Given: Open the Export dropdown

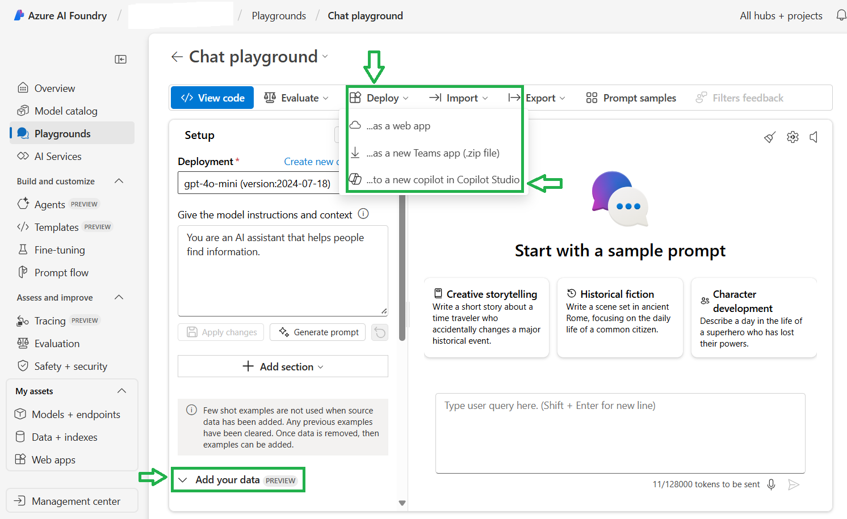Looking at the screenshot, I should (x=537, y=98).
